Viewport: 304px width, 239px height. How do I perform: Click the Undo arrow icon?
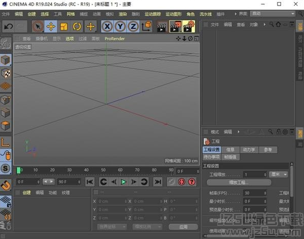click(x=9, y=26)
